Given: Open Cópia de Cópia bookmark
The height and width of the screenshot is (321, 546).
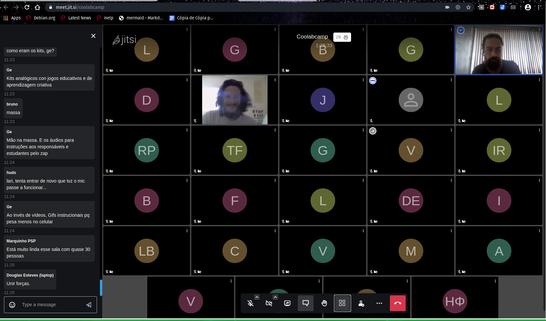Looking at the screenshot, I should coord(191,18).
